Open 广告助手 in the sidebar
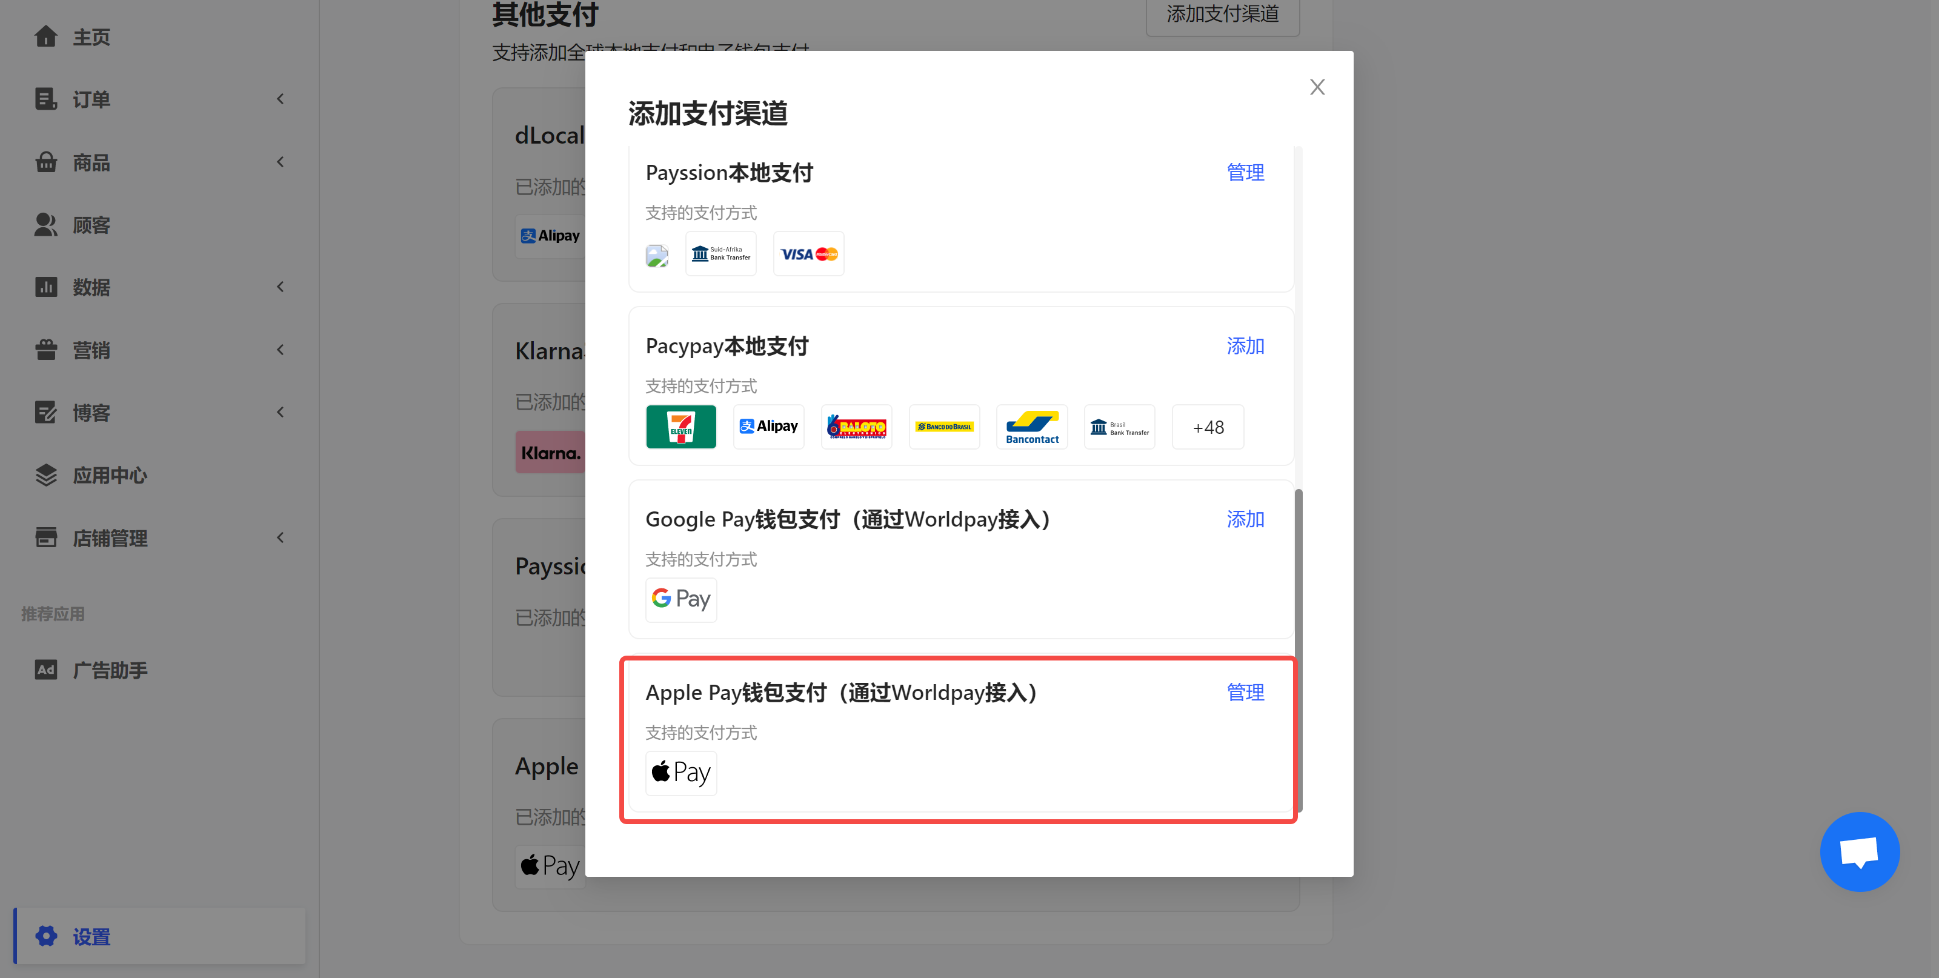This screenshot has height=978, width=1939. pyautogui.click(x=110, y=670)
